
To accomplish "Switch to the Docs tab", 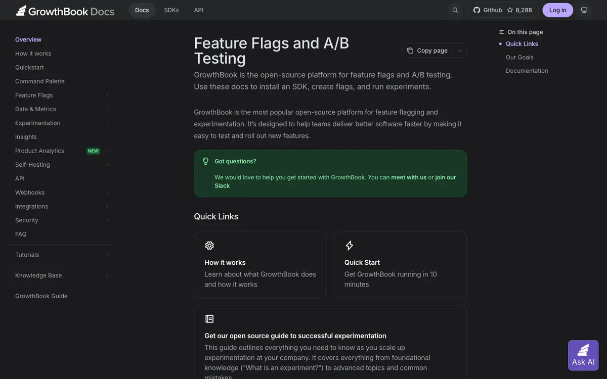I will [x=142, y=10].
